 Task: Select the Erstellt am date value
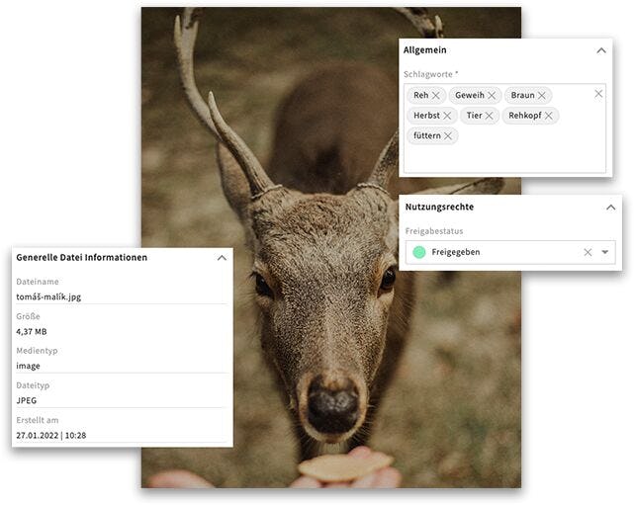click(x=51, y=436)
